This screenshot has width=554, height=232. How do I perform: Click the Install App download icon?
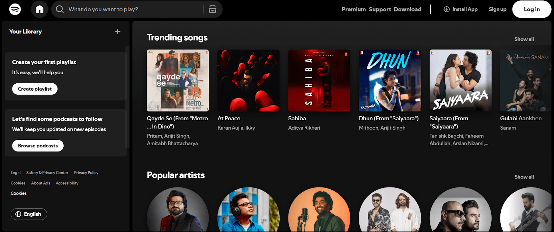447,9
